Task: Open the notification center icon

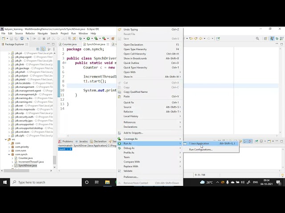Action: pos(278,182)
